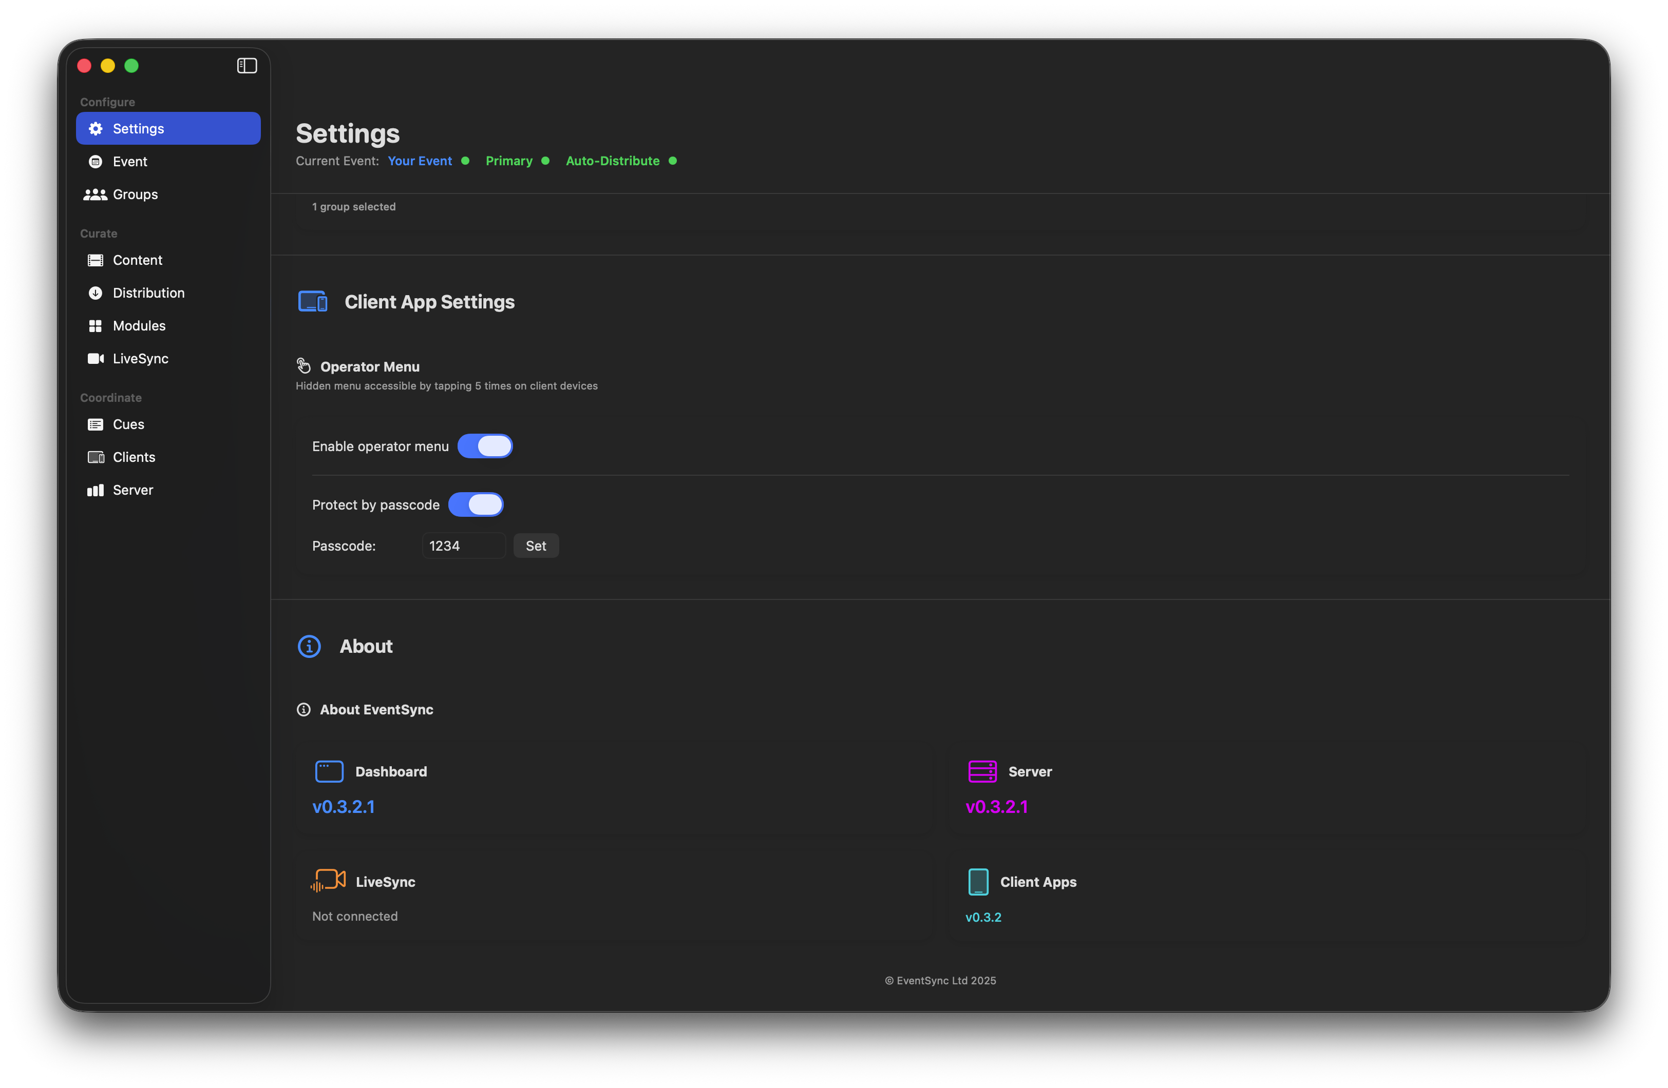Open the Clients devices icon
Image resolution: width=1668 pixels, height=1088 pixels.
96,457
